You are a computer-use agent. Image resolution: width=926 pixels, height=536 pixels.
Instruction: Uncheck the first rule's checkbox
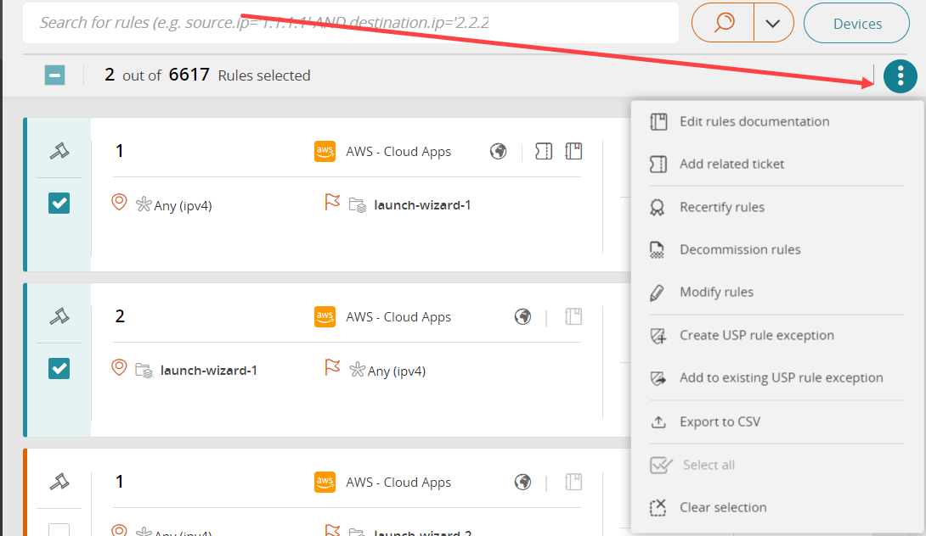coord(59,203)
